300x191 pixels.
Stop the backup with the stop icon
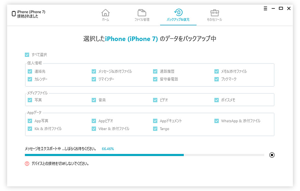(x=272, y=155)
